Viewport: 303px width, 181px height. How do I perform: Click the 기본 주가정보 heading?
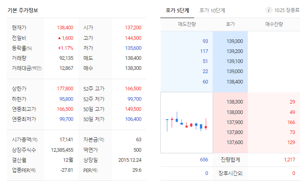(23, 10)
